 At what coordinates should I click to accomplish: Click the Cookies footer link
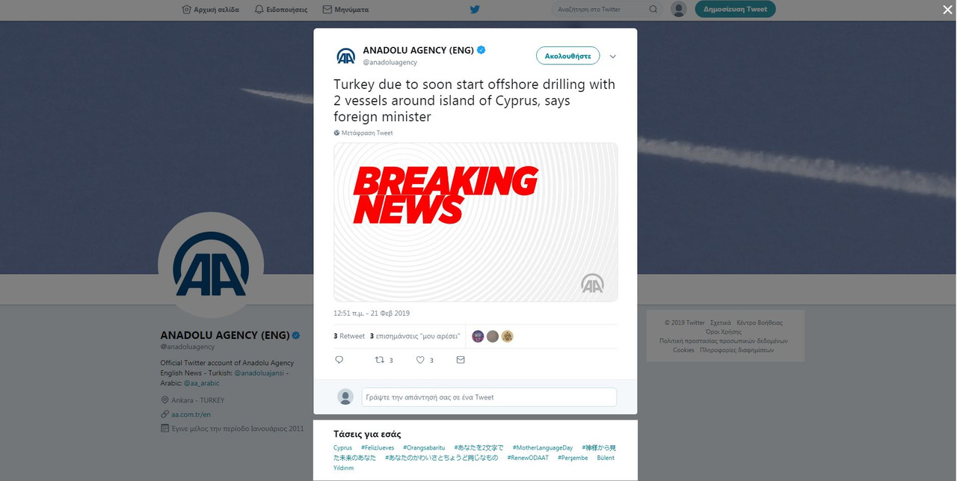coord(683,350)
